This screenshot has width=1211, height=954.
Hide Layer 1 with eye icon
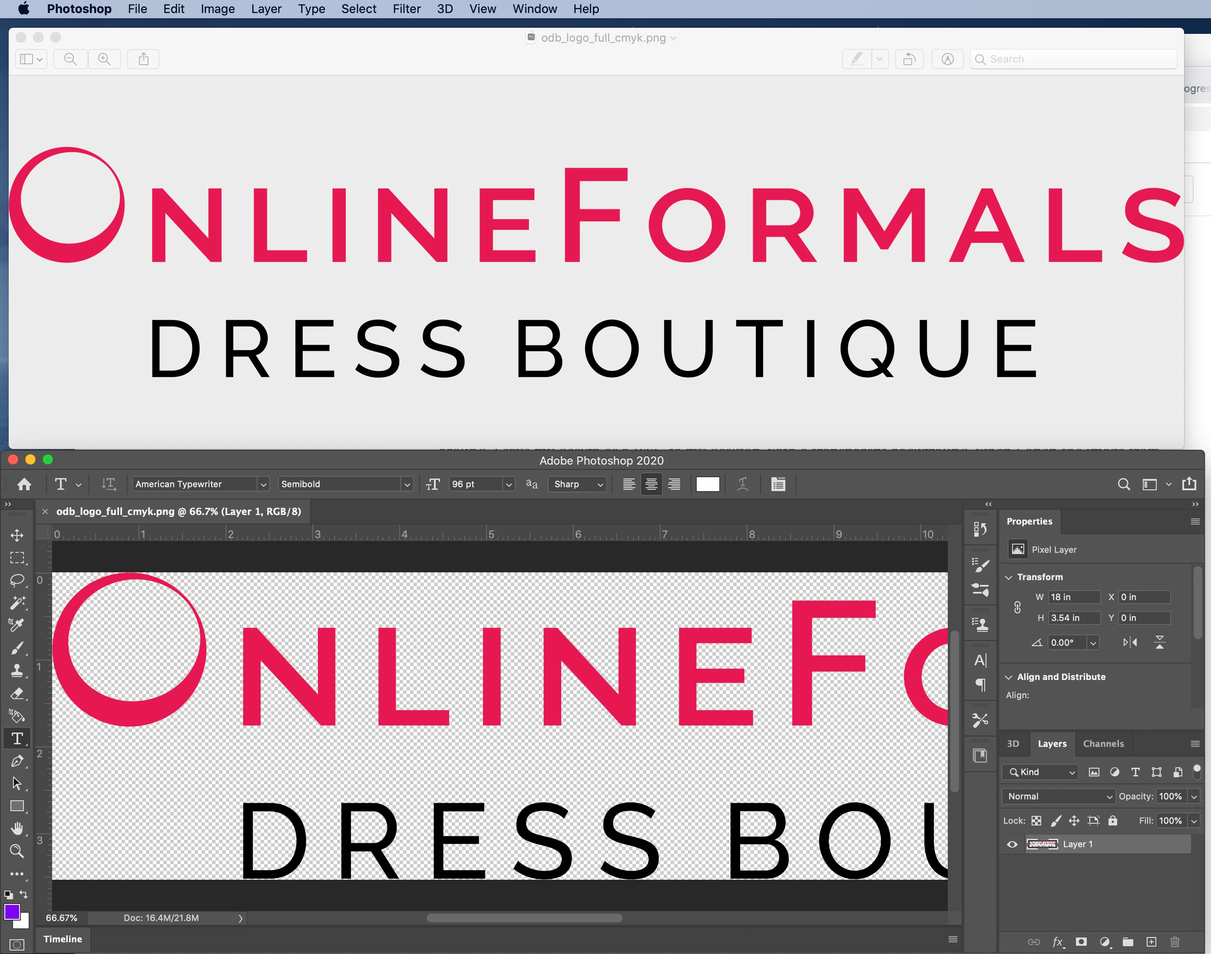click(x=1012, y=844)
